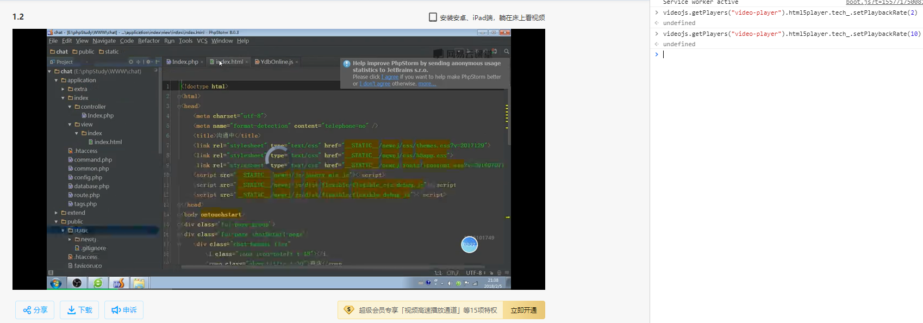The image size is (923, 323).
Task: Click the 分享 share button
Action: point(35,310)
